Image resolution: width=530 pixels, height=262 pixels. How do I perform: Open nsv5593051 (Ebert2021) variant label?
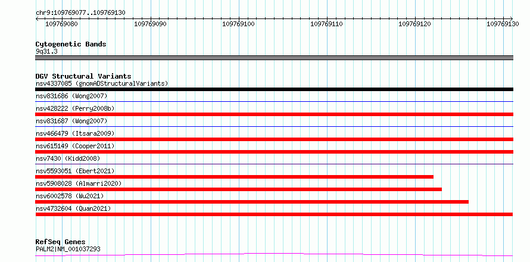click(x=75, y=171)
